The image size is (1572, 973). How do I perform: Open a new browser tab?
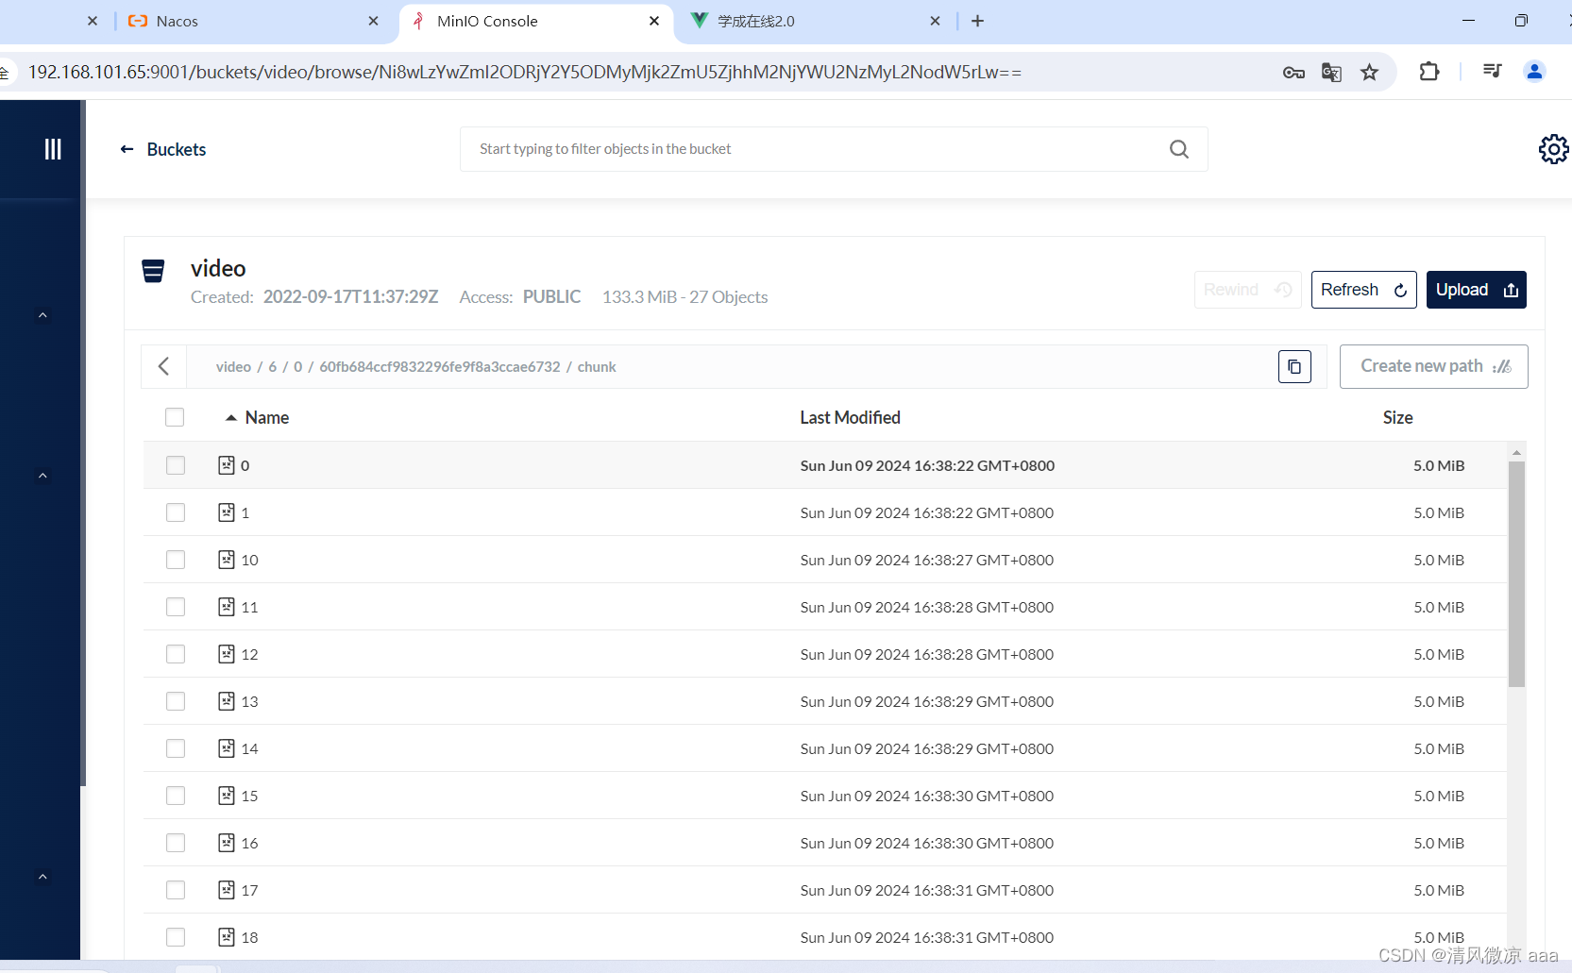pos(977,21)
